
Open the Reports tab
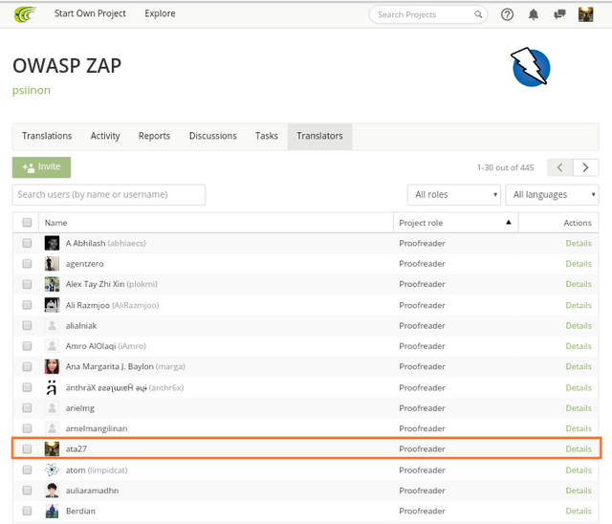pyautogui.click(x=154, y=136)
